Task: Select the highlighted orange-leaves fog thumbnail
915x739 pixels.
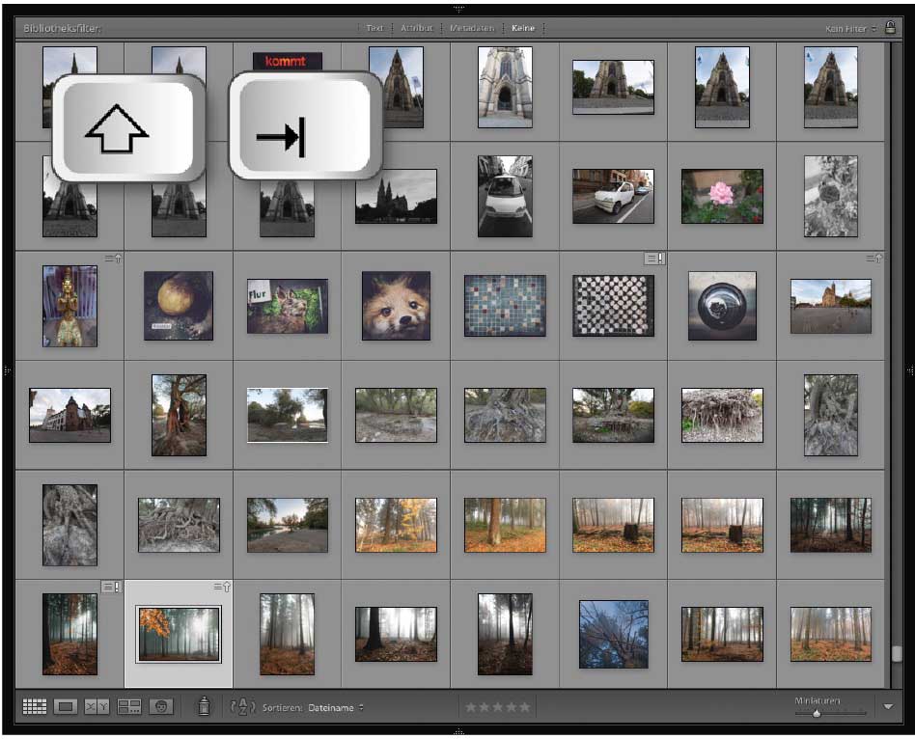Action: click(x=179, y=634)
